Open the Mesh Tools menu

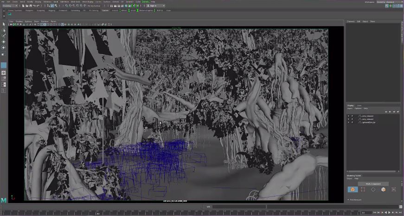point(76,2)
